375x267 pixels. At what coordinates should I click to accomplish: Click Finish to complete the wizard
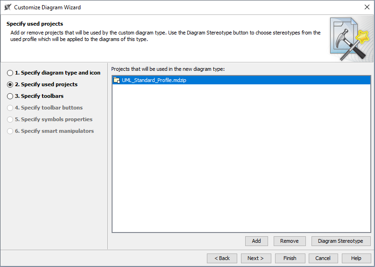[x=290, y=258]
